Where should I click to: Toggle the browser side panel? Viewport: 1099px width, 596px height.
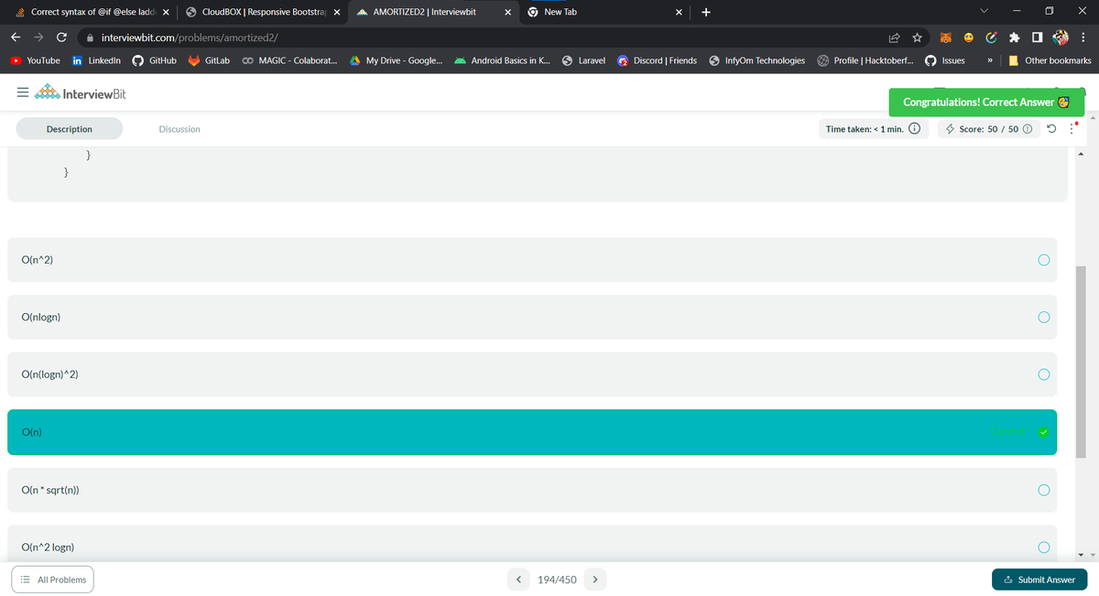point(1036,38)
